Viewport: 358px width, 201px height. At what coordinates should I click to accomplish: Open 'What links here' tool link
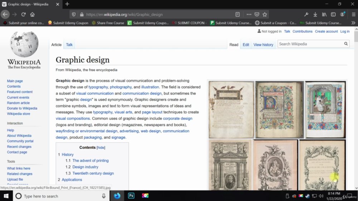tap(19, 168)
